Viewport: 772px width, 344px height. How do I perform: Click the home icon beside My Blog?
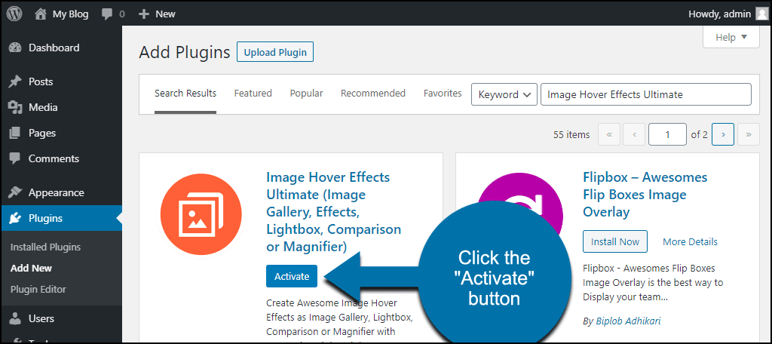pos(41,14)
